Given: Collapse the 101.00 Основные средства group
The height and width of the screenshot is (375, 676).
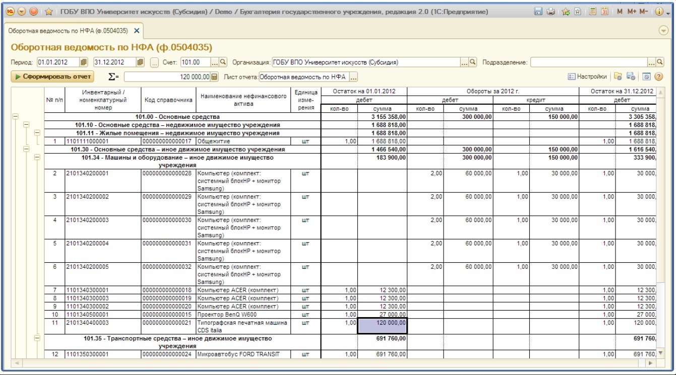Looking at the screenshot, I should pyautogui.click(x=15, y=116).
